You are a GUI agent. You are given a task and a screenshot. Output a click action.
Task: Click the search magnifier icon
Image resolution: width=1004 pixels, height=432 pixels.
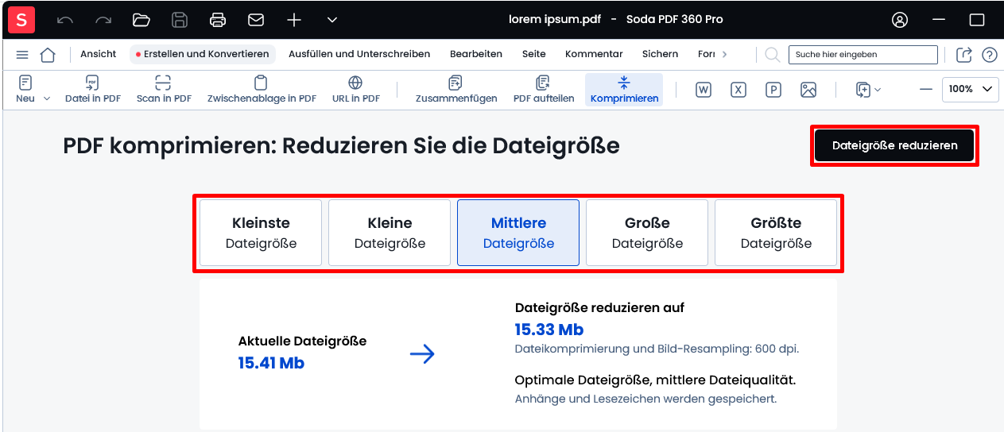pyautogui.click(x=772, y=55)
